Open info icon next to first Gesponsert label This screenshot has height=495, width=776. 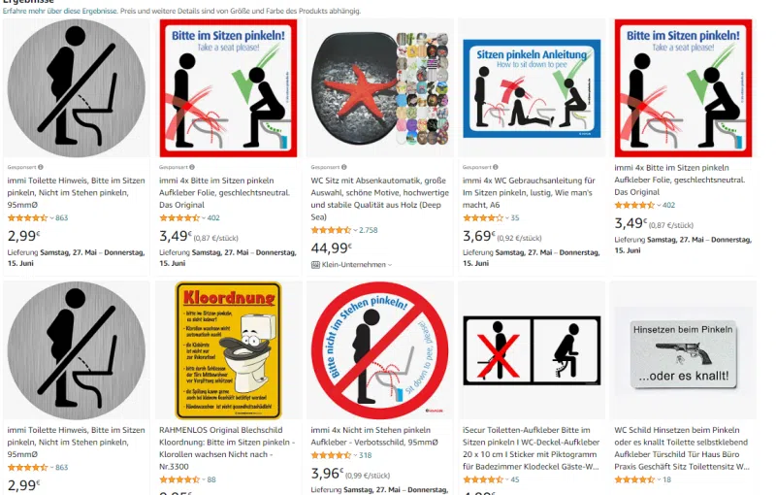[x=41, y=167]
